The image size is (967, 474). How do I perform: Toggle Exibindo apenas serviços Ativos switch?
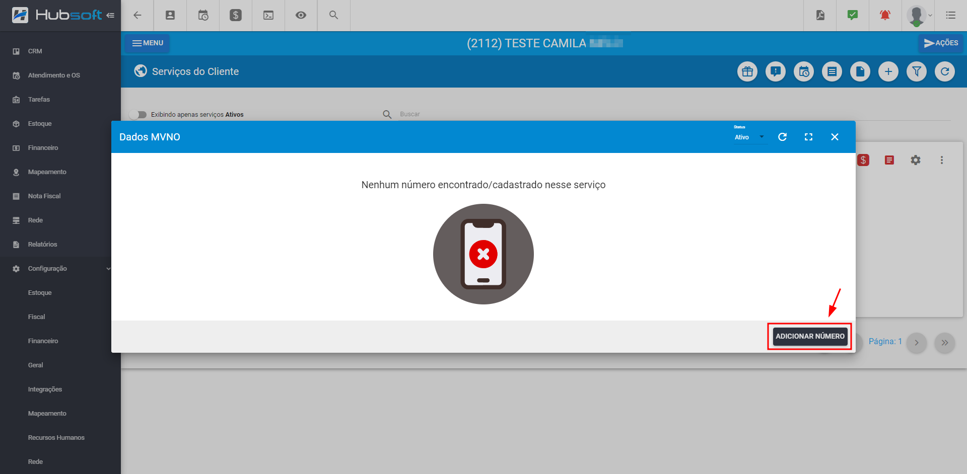click(137, 115)
